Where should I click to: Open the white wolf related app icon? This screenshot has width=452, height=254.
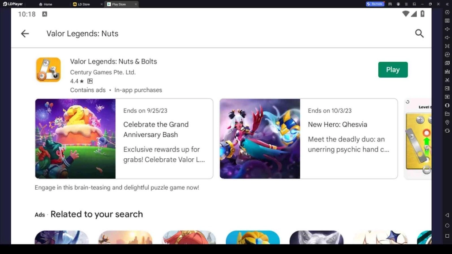click(x=316, y=237)
